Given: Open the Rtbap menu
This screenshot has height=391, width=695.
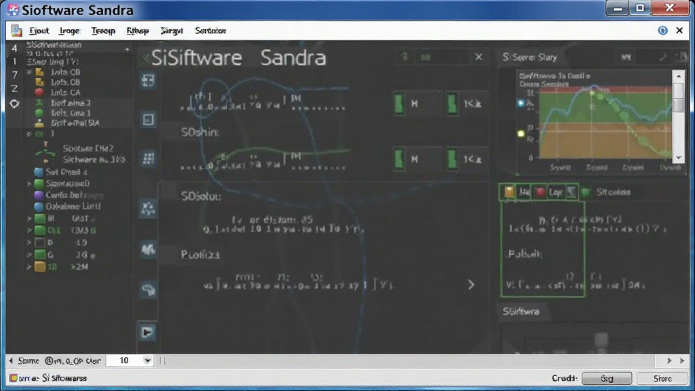Looking at the screenshot, I should 138,31.
